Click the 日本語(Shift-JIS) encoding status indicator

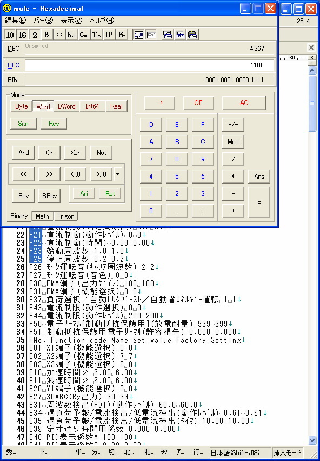tap(239, 452)
